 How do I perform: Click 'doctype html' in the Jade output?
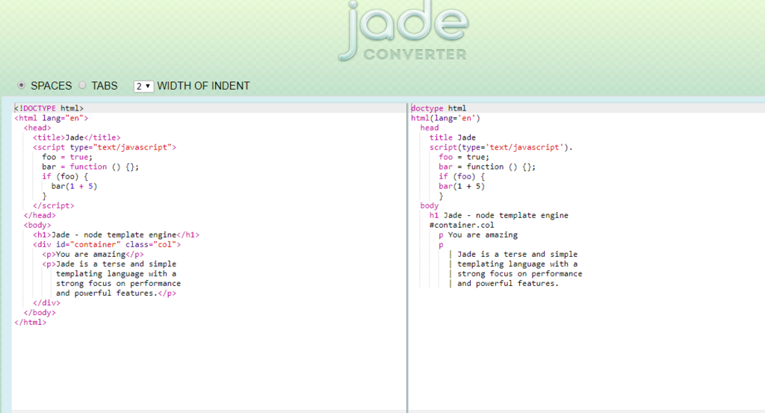pos(439,108)
